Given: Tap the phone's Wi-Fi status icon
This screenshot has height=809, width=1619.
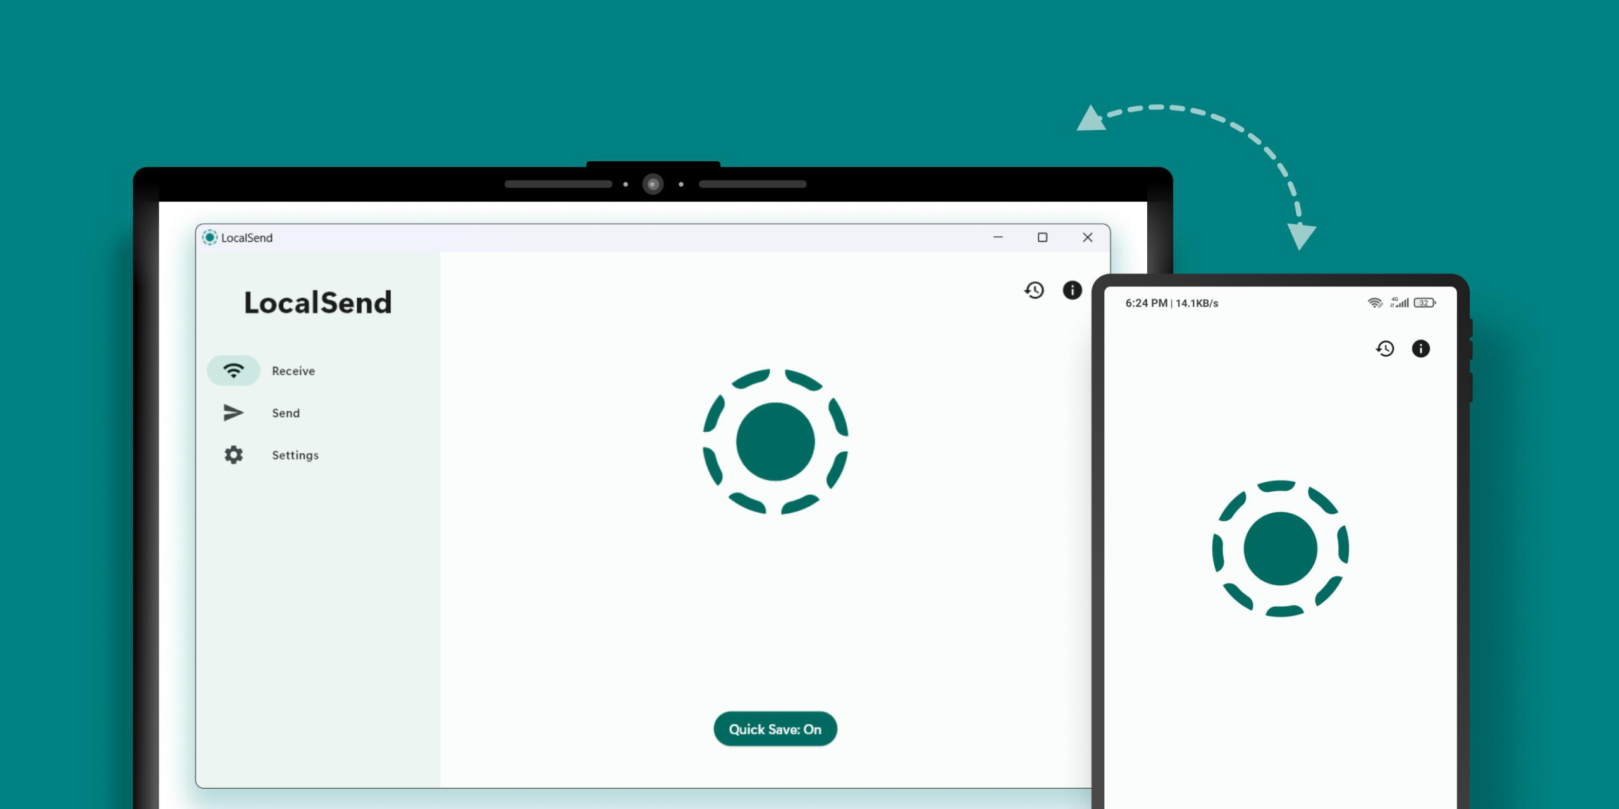Looking at the screenshot, I should coord(1375,303).
